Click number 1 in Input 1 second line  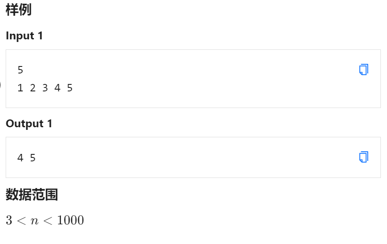(20, 88)
